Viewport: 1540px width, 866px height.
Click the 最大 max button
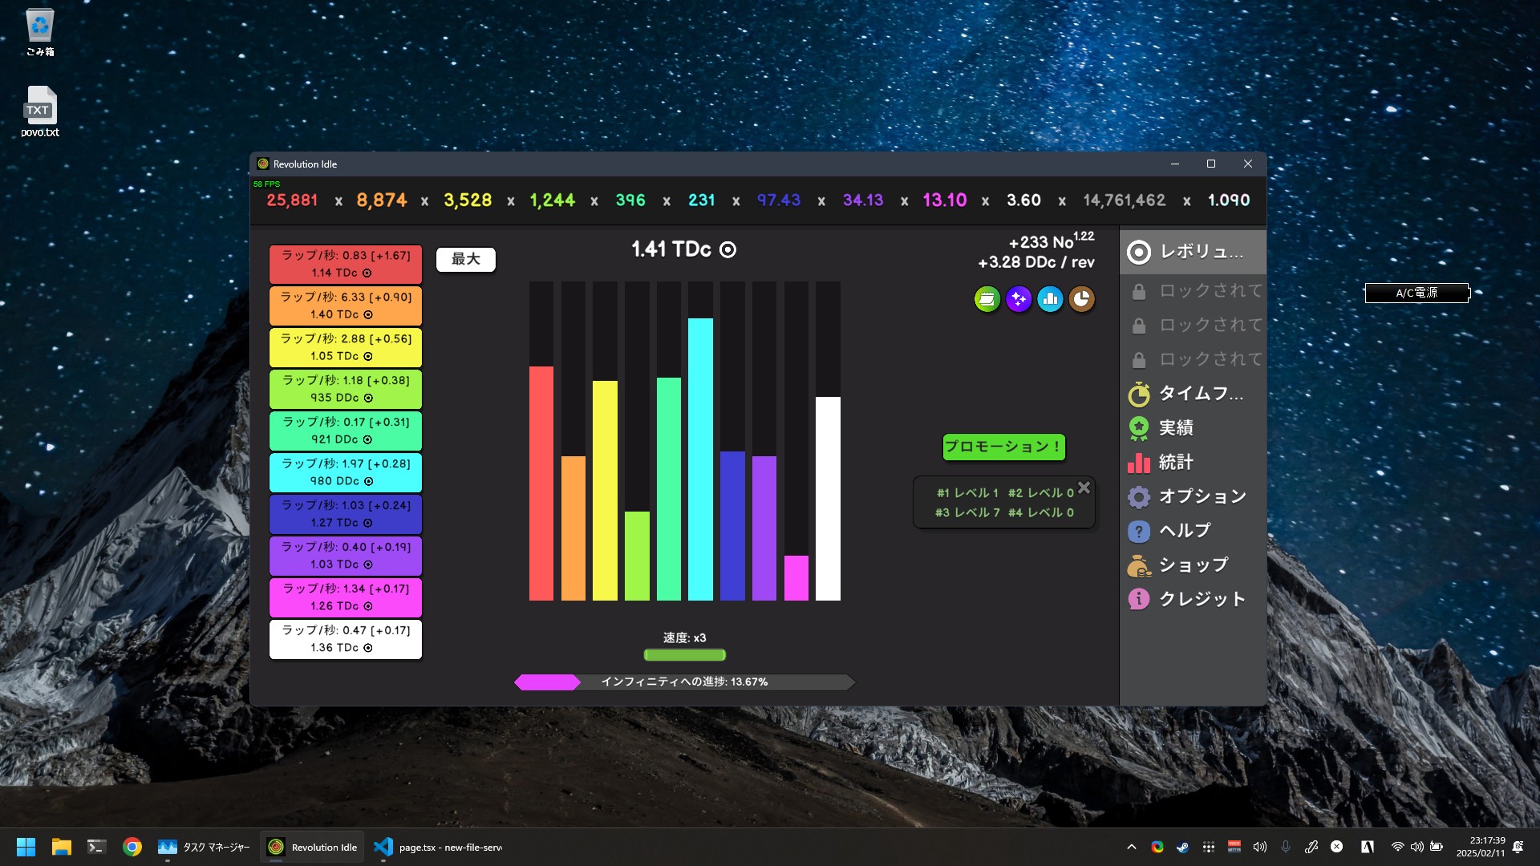(x=465, y=259)
